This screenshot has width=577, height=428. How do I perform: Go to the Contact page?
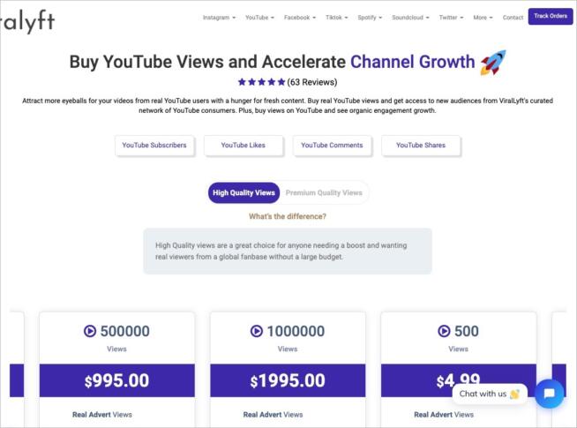pos(513,18)
